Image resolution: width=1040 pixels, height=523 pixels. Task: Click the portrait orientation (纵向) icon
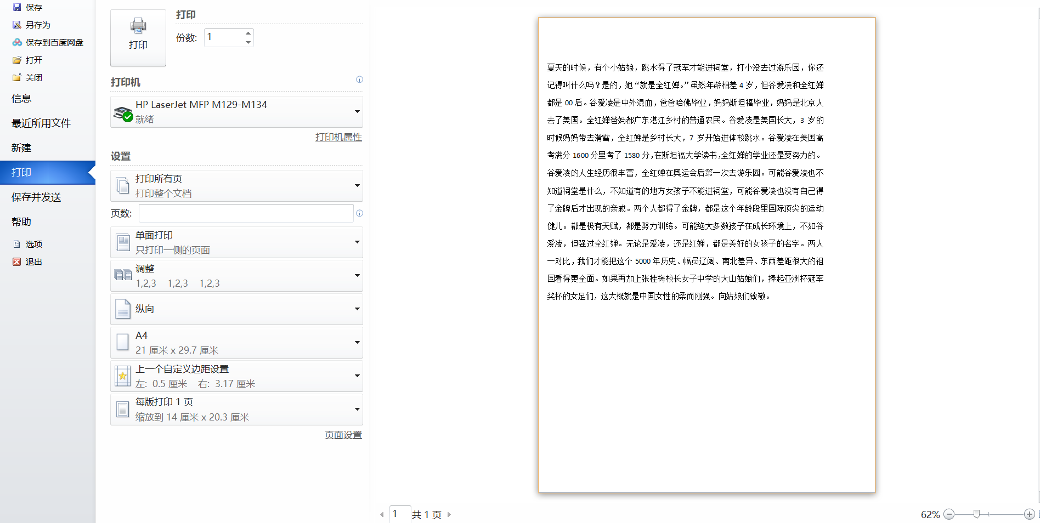[122, 309]
